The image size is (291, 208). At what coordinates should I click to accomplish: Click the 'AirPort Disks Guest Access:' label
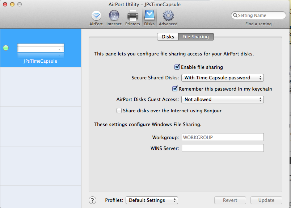[x=148, y=99]
